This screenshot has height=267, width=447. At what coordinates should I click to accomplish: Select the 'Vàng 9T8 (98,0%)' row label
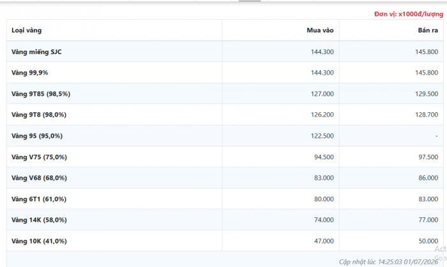pyautogui.click(x=39, y=115)
